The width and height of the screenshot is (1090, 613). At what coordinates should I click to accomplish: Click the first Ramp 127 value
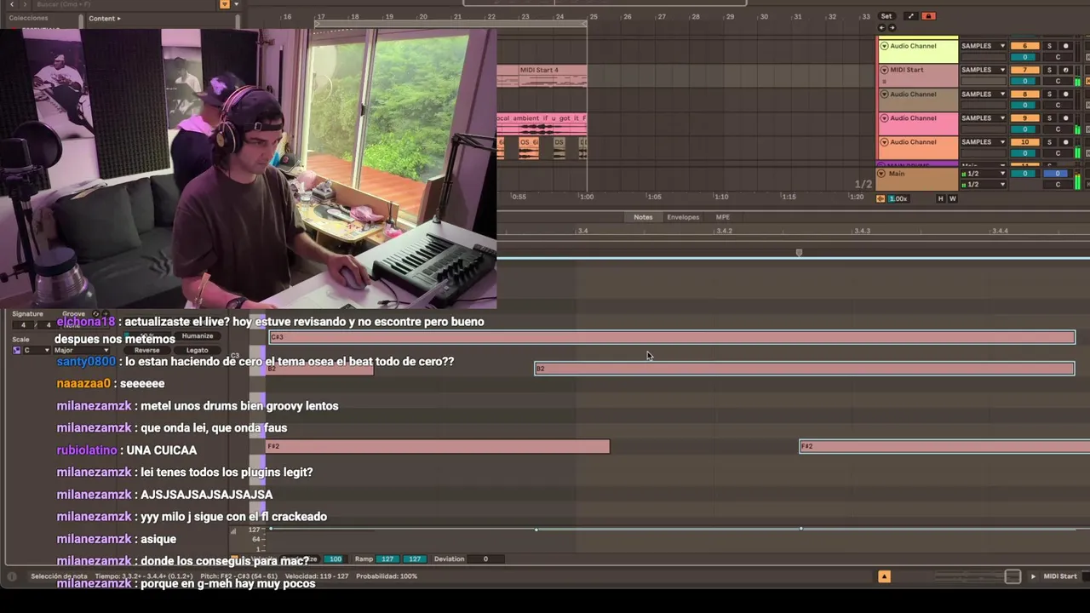point(387,559)
